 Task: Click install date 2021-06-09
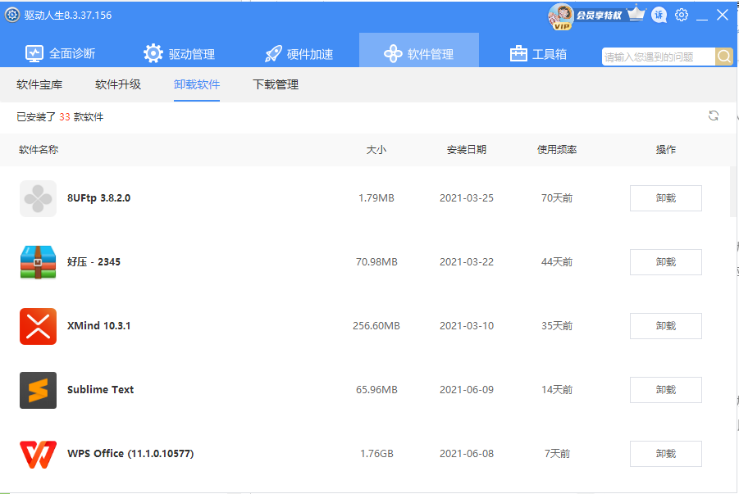(467, 390)
